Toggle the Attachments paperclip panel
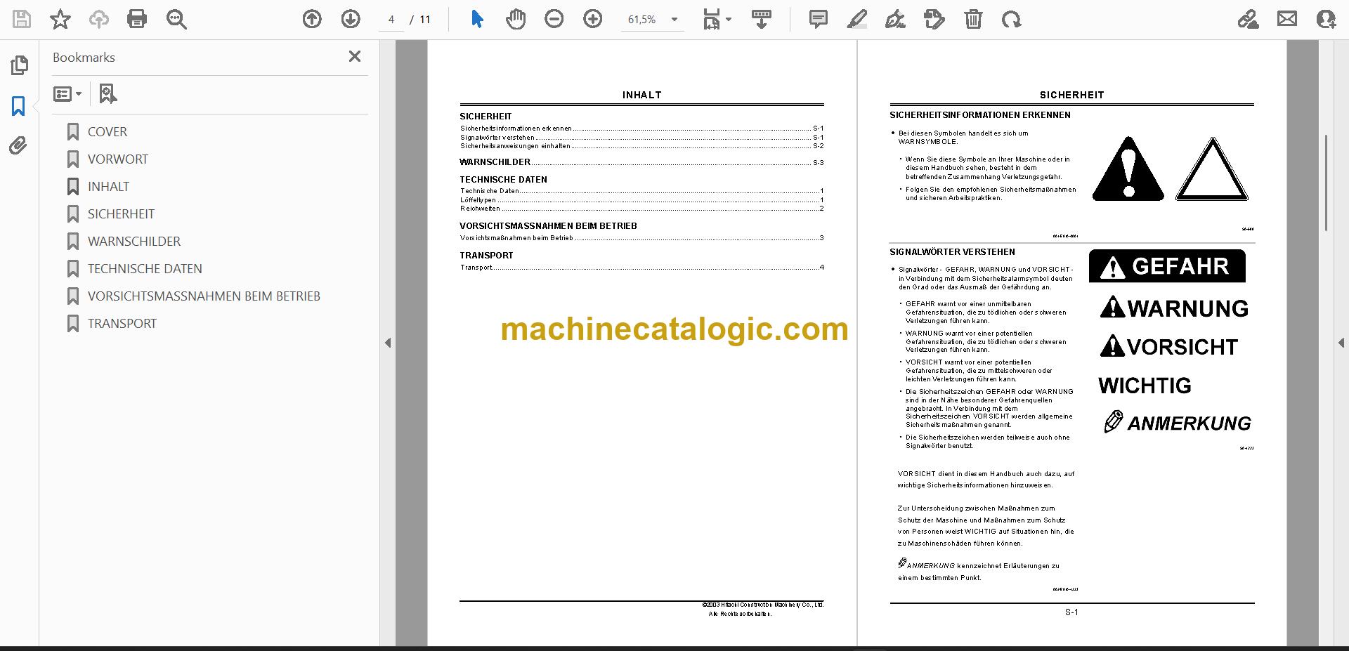The image size is (1349, 651). [x=18, y=146]
